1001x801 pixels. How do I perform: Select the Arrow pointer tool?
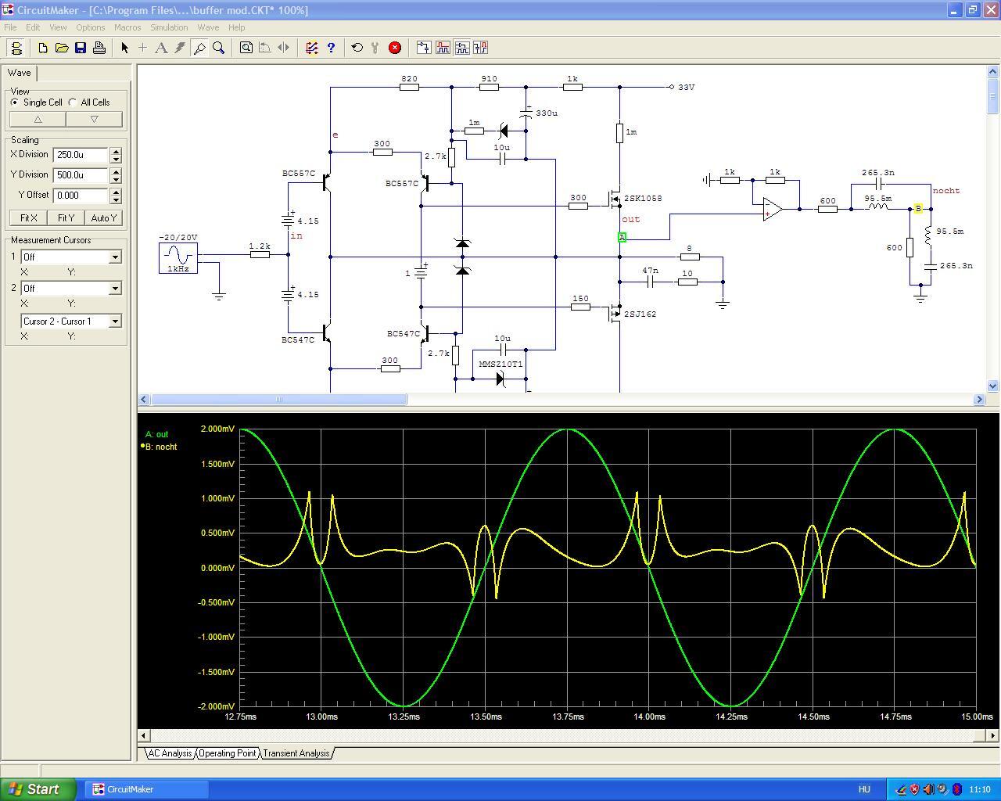click(x=124, y=48)
